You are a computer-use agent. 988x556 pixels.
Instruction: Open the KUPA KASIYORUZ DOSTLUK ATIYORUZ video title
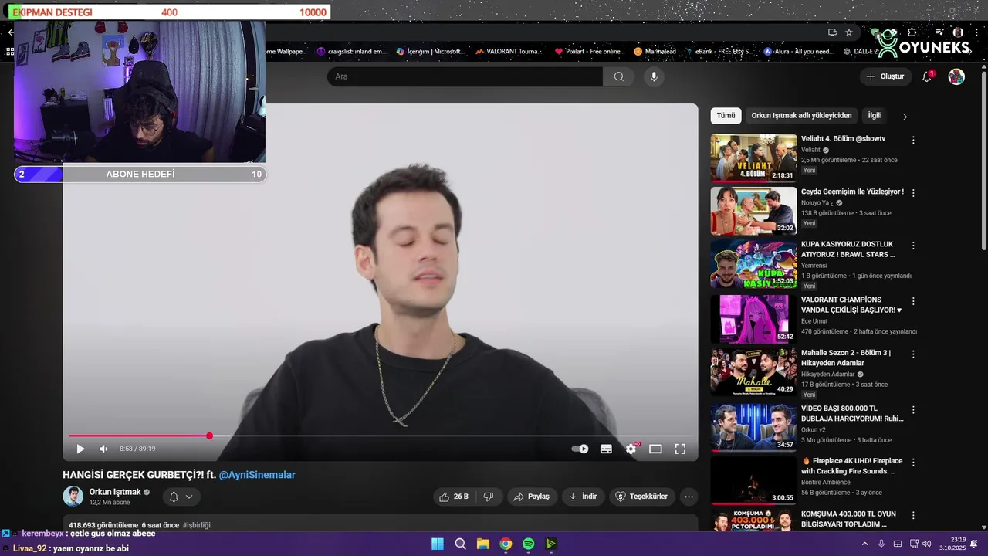click(848, 249)
